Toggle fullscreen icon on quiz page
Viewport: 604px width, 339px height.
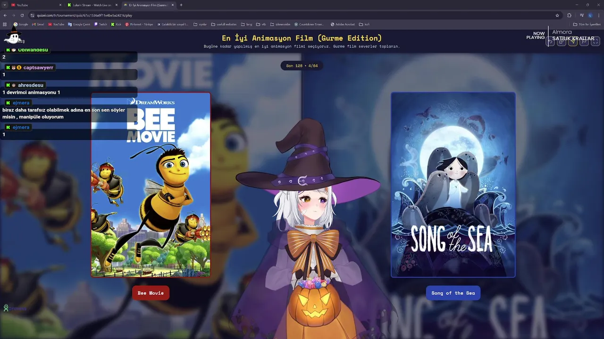tap(596, 42)
